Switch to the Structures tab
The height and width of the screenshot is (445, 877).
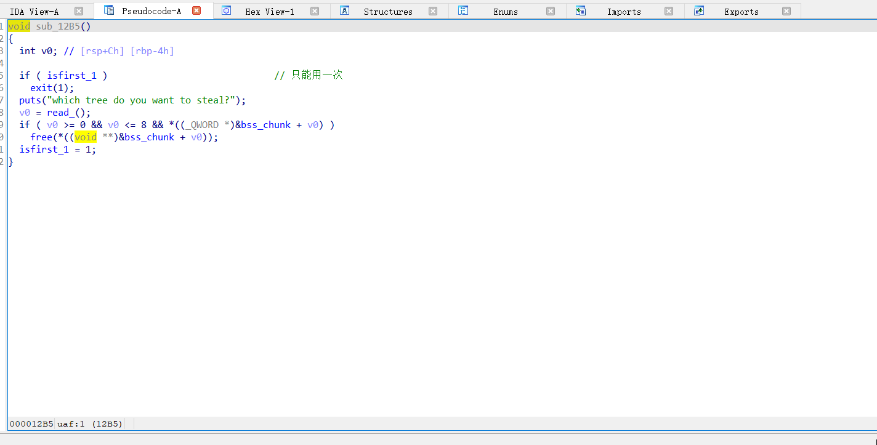pyautogui.click(x=388, y=12)
